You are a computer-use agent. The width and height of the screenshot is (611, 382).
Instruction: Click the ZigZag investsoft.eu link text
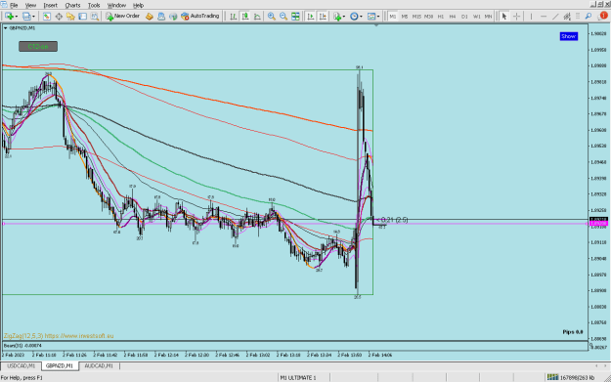59,336
